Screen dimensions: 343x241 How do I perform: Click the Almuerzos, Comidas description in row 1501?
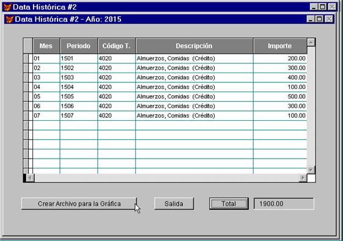(194, 59)
